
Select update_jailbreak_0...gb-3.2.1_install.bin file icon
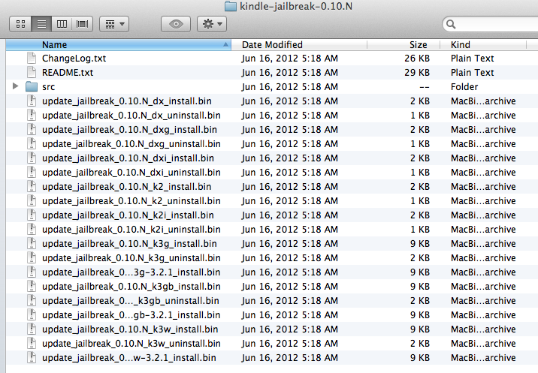pyautogui.click(x=32, y=314)
